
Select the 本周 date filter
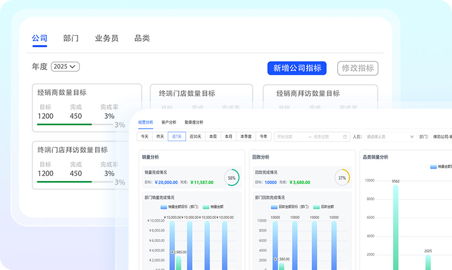point(213,136)
